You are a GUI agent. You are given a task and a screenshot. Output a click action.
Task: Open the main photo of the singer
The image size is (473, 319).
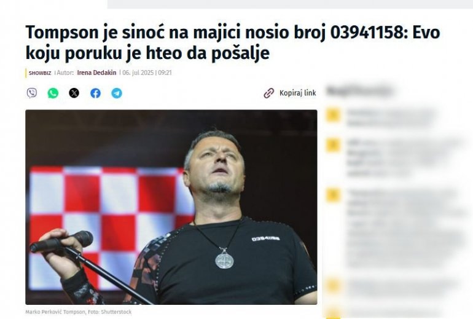click(x=171, y=207)
